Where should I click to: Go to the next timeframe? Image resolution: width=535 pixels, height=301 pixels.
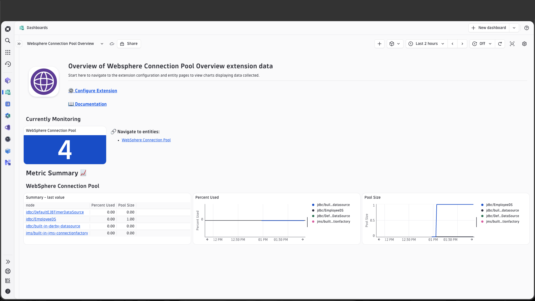click(x=462, y=44)
